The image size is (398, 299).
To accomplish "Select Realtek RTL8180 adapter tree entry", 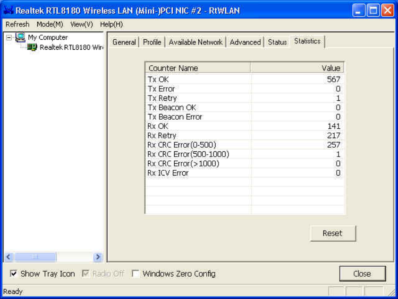I will coord(72,47).
